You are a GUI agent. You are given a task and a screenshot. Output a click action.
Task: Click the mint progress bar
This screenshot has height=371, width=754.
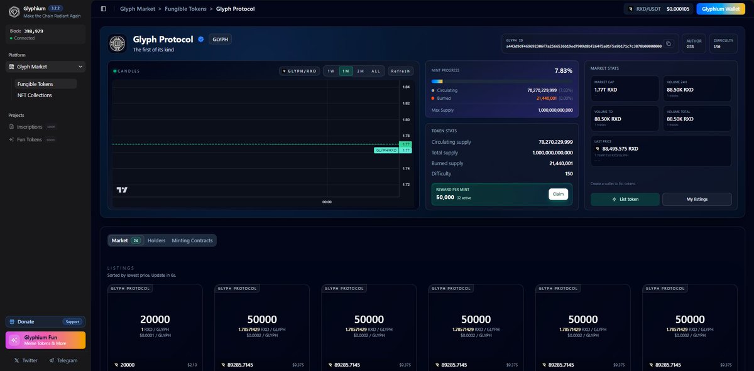(502, 81)
